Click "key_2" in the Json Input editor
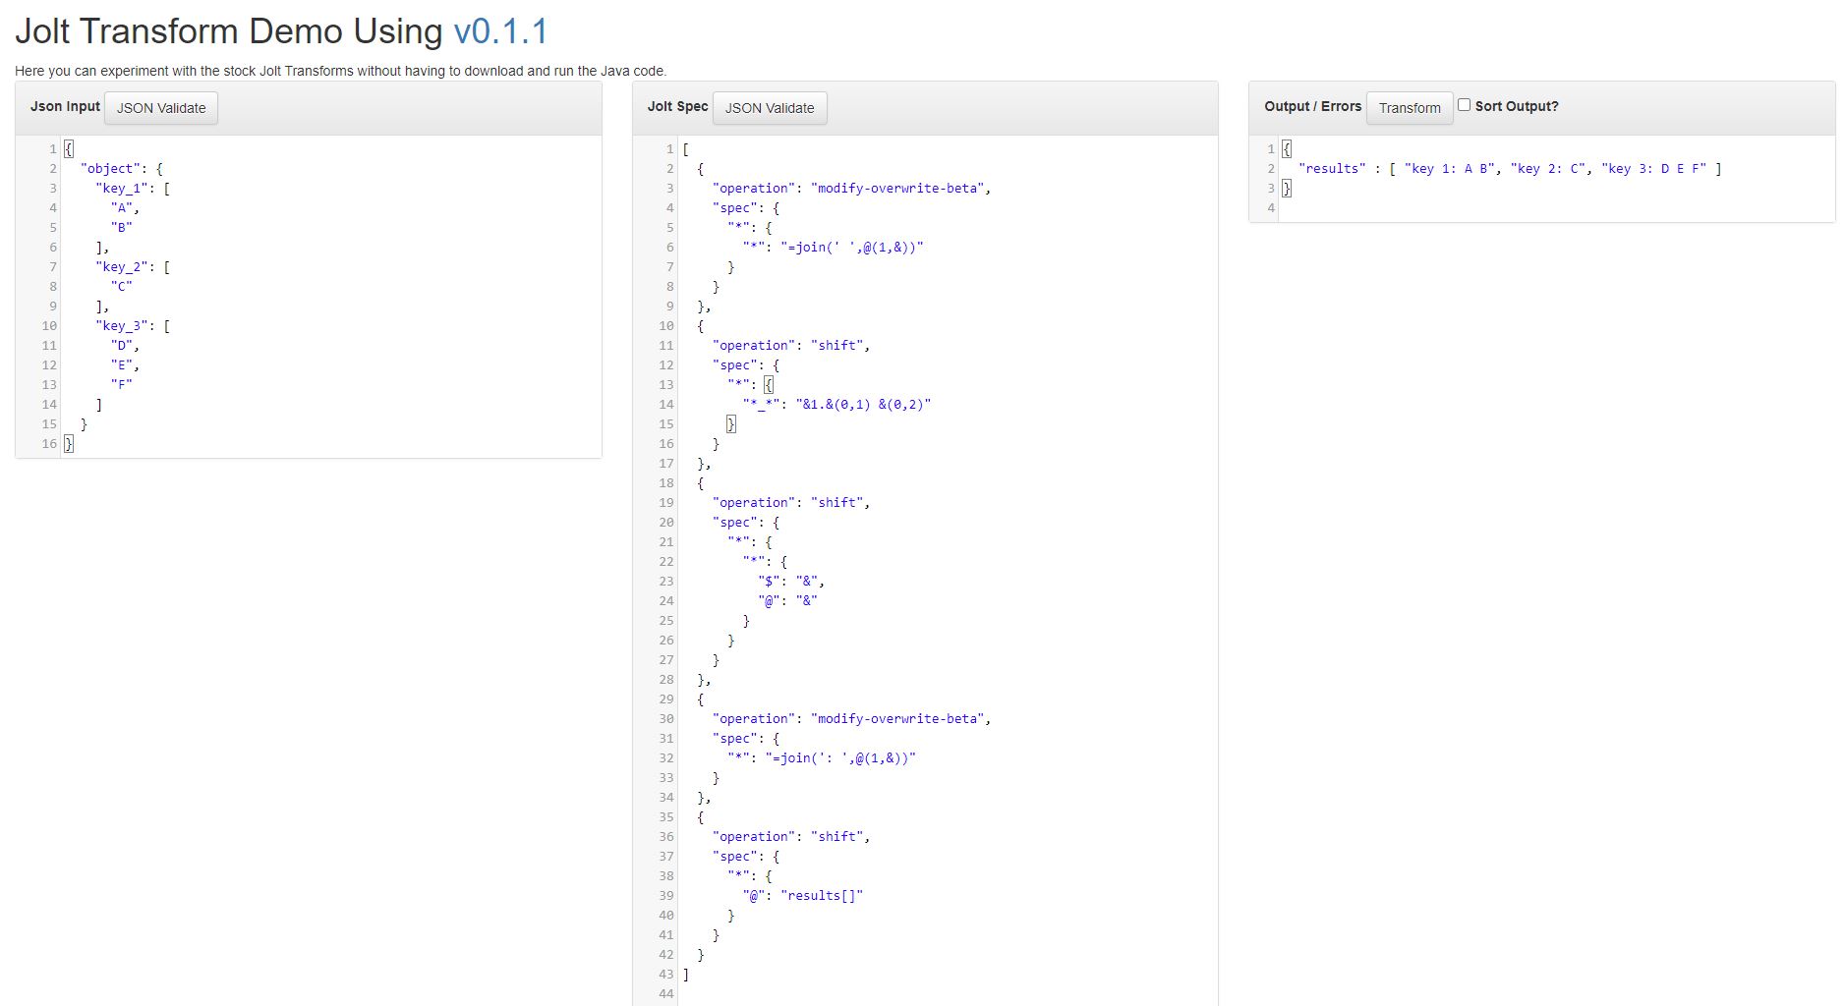The width and height of the screenshot is (1845, 1006). coord(122,267)
